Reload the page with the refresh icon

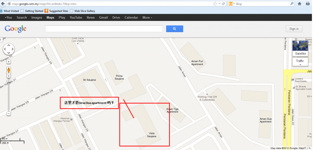pyautogui.click(x=224, y=4)
